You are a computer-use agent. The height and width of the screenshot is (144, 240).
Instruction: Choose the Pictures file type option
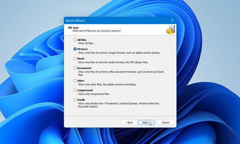point(75,49)
